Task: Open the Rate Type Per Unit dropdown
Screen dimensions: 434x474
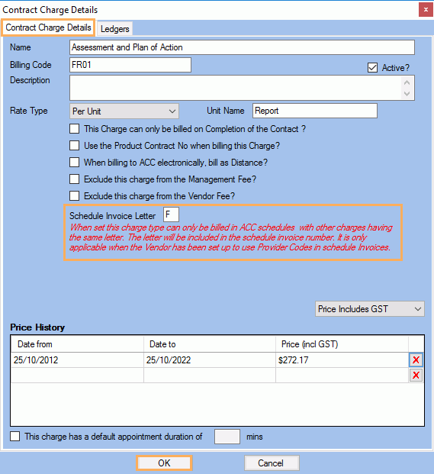Action: pos(124,111)
